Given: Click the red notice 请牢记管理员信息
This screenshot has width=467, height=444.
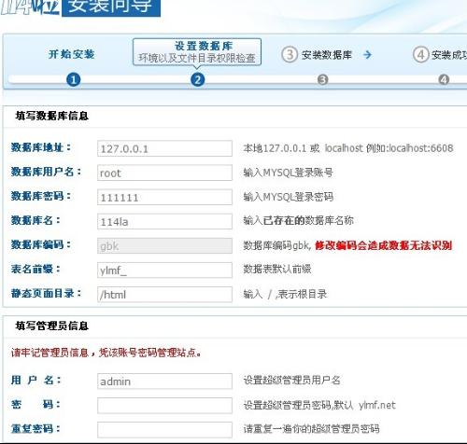Looking at the screenshot, I should coord(106,353).
